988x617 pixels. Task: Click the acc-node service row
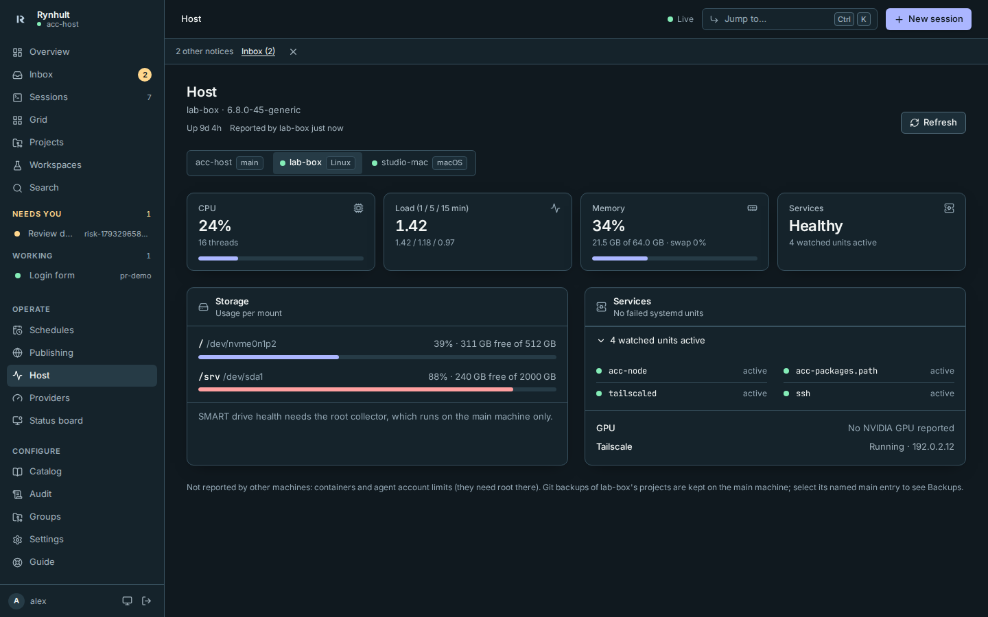pos(681,371)
